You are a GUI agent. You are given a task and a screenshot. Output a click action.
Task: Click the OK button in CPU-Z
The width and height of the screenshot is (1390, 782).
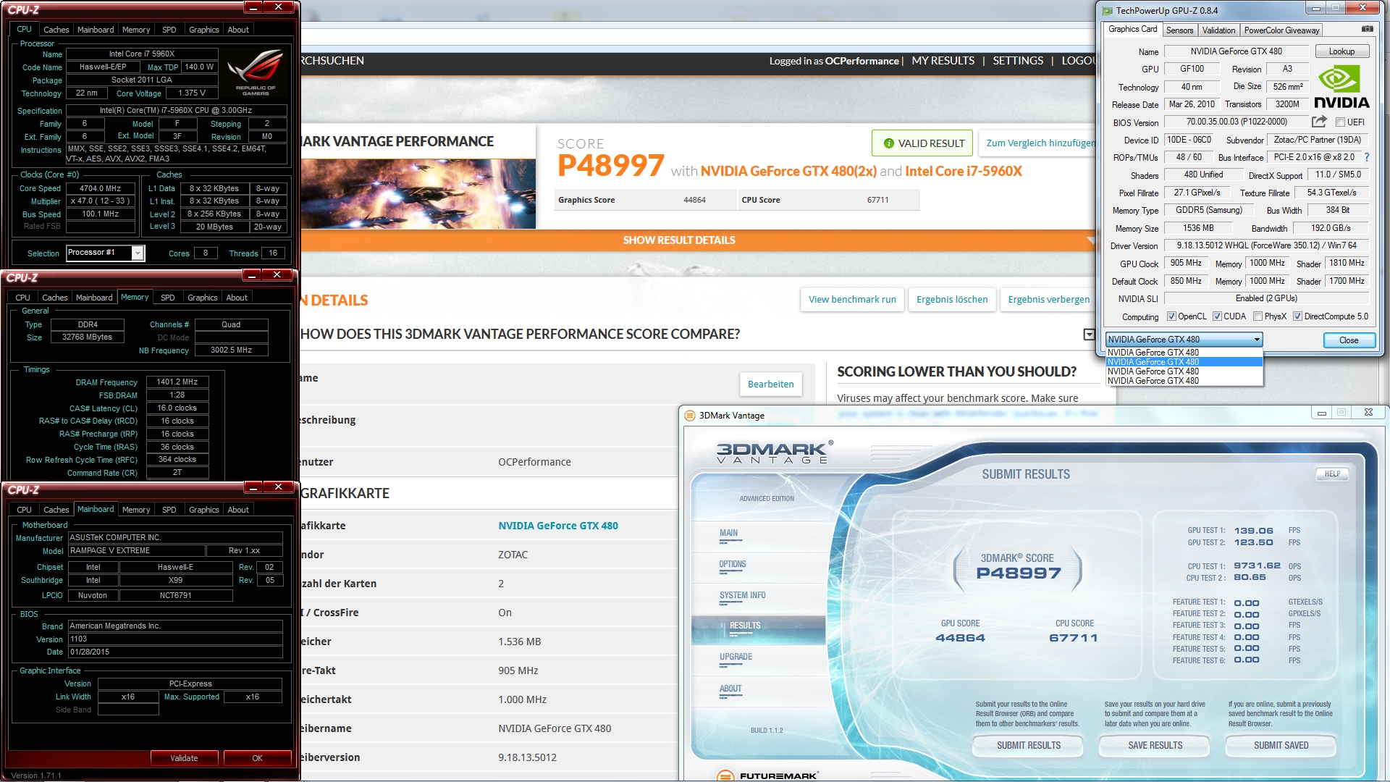[257, 758]
